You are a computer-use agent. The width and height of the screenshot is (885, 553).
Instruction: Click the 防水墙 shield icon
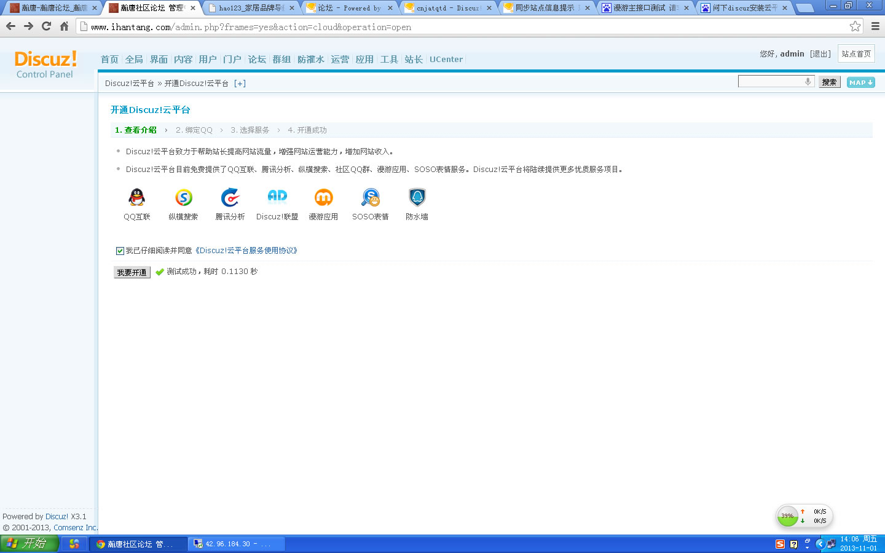click(417, 197)
